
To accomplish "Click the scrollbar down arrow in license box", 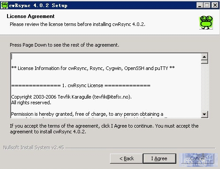I will click(205, 114).
